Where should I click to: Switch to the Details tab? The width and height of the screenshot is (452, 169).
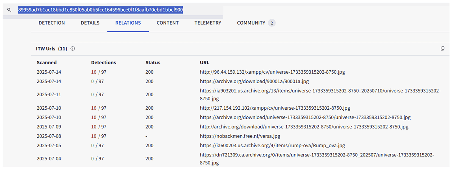pyautogui.click(x=90, y=23)
